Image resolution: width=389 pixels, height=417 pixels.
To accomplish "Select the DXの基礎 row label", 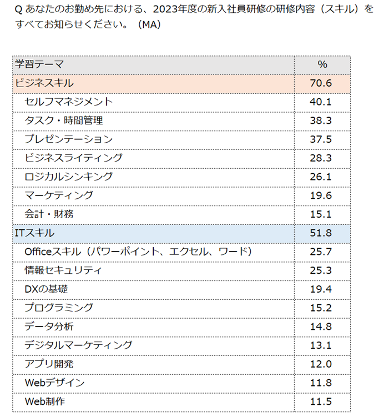I will [x=47, y=289].
